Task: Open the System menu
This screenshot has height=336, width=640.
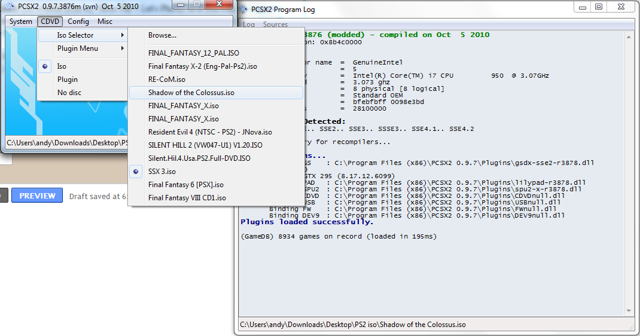Action: (x=20, y=22)
